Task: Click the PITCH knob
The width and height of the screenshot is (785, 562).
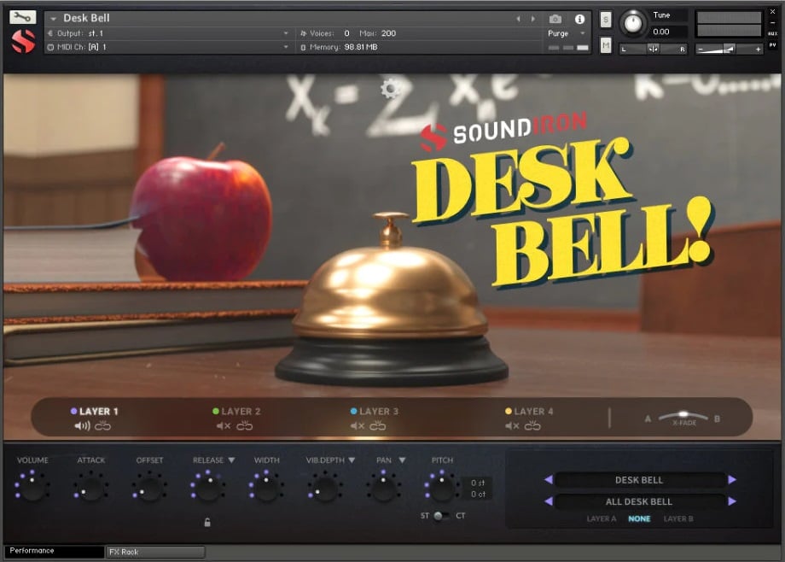Action: (442, 487)
